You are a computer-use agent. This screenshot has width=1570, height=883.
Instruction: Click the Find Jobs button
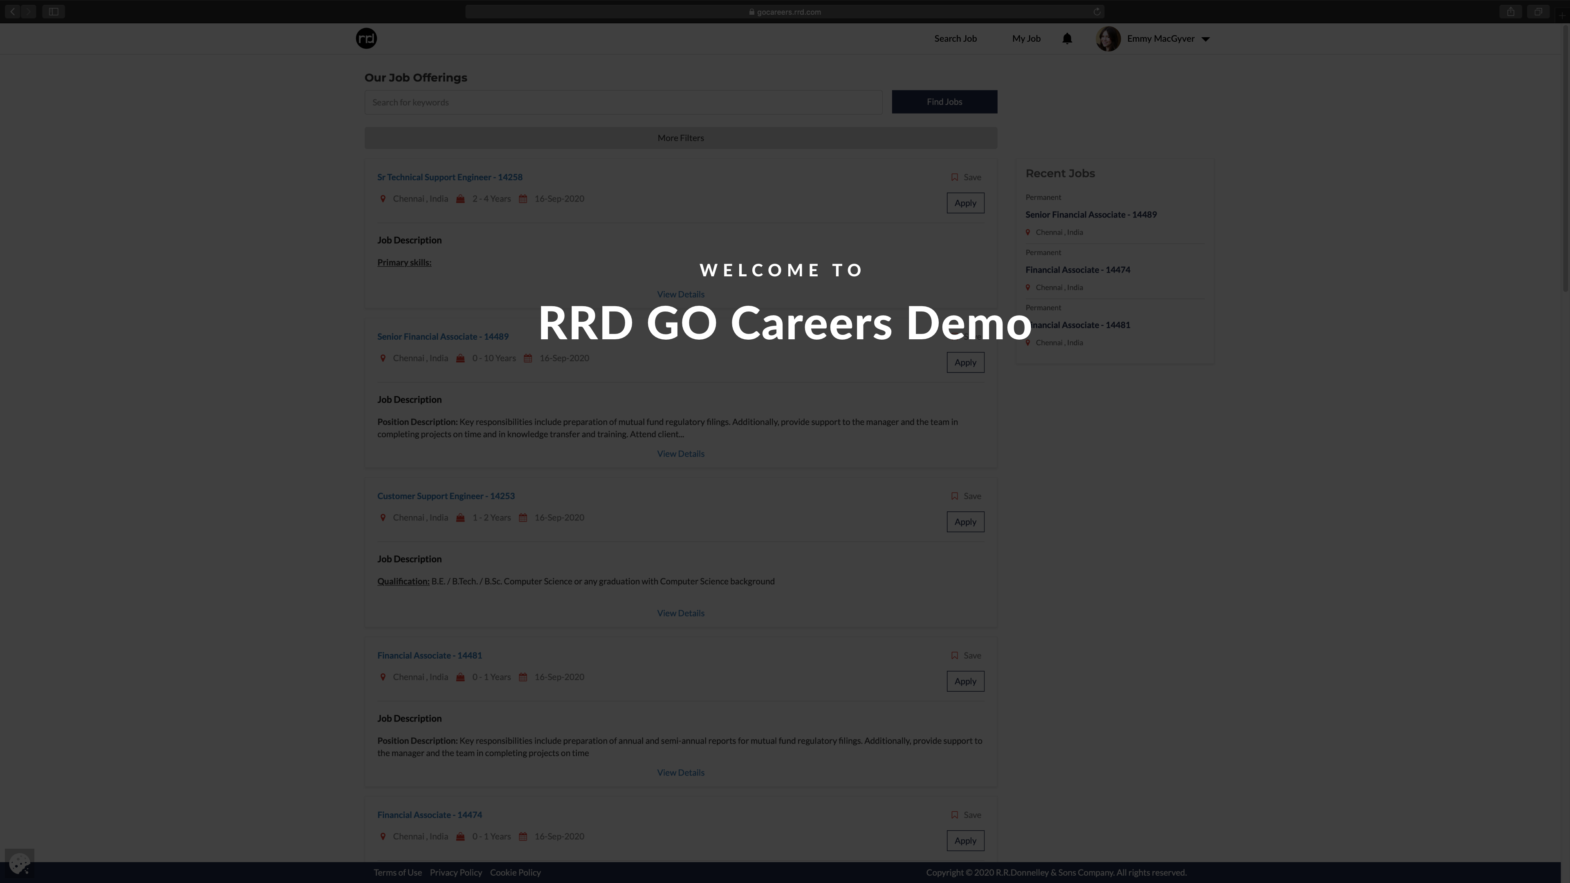[944, 102]
